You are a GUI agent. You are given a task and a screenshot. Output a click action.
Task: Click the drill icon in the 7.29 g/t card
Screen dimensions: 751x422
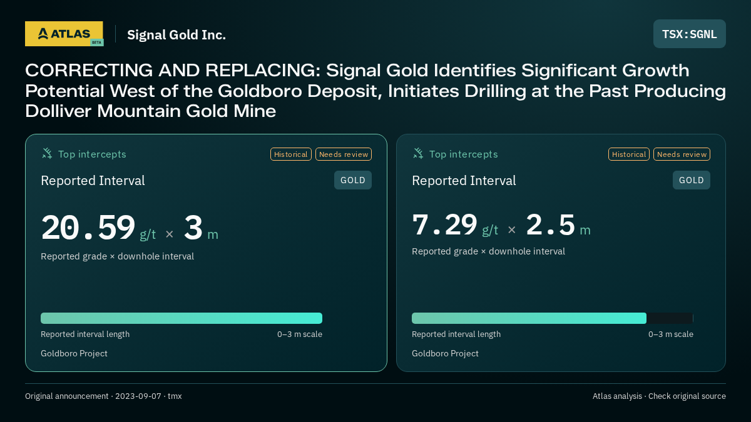tap(418, 154)
